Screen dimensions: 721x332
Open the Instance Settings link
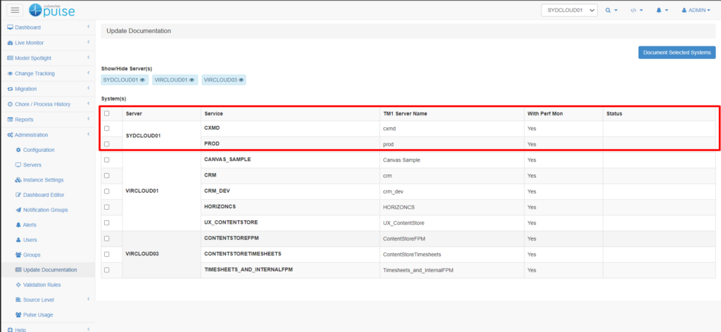click(x=43, y=179)
